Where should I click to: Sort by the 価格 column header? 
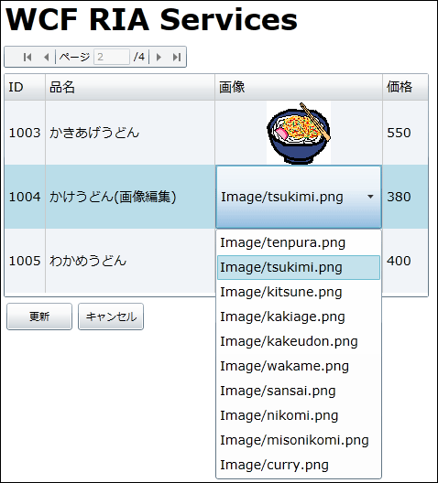point(405,87)
